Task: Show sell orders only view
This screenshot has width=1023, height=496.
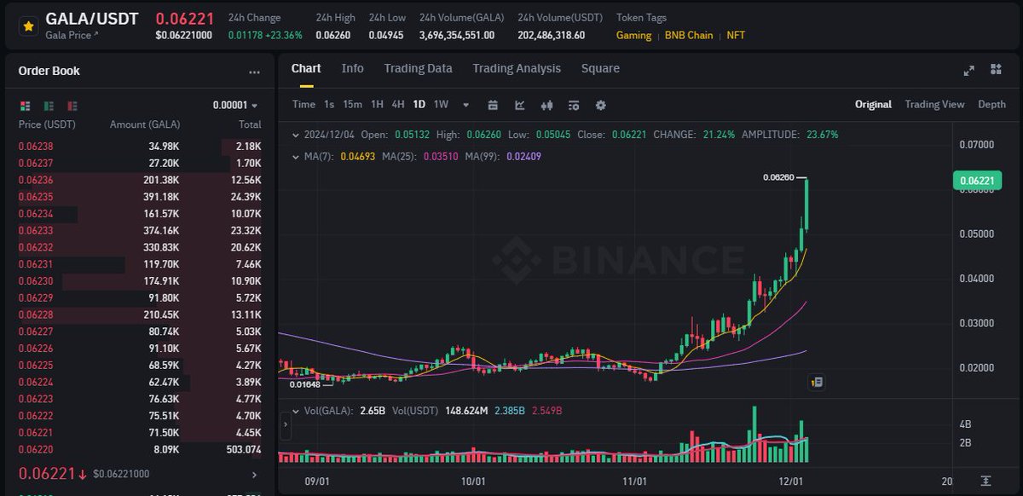Action: (73, 106)
